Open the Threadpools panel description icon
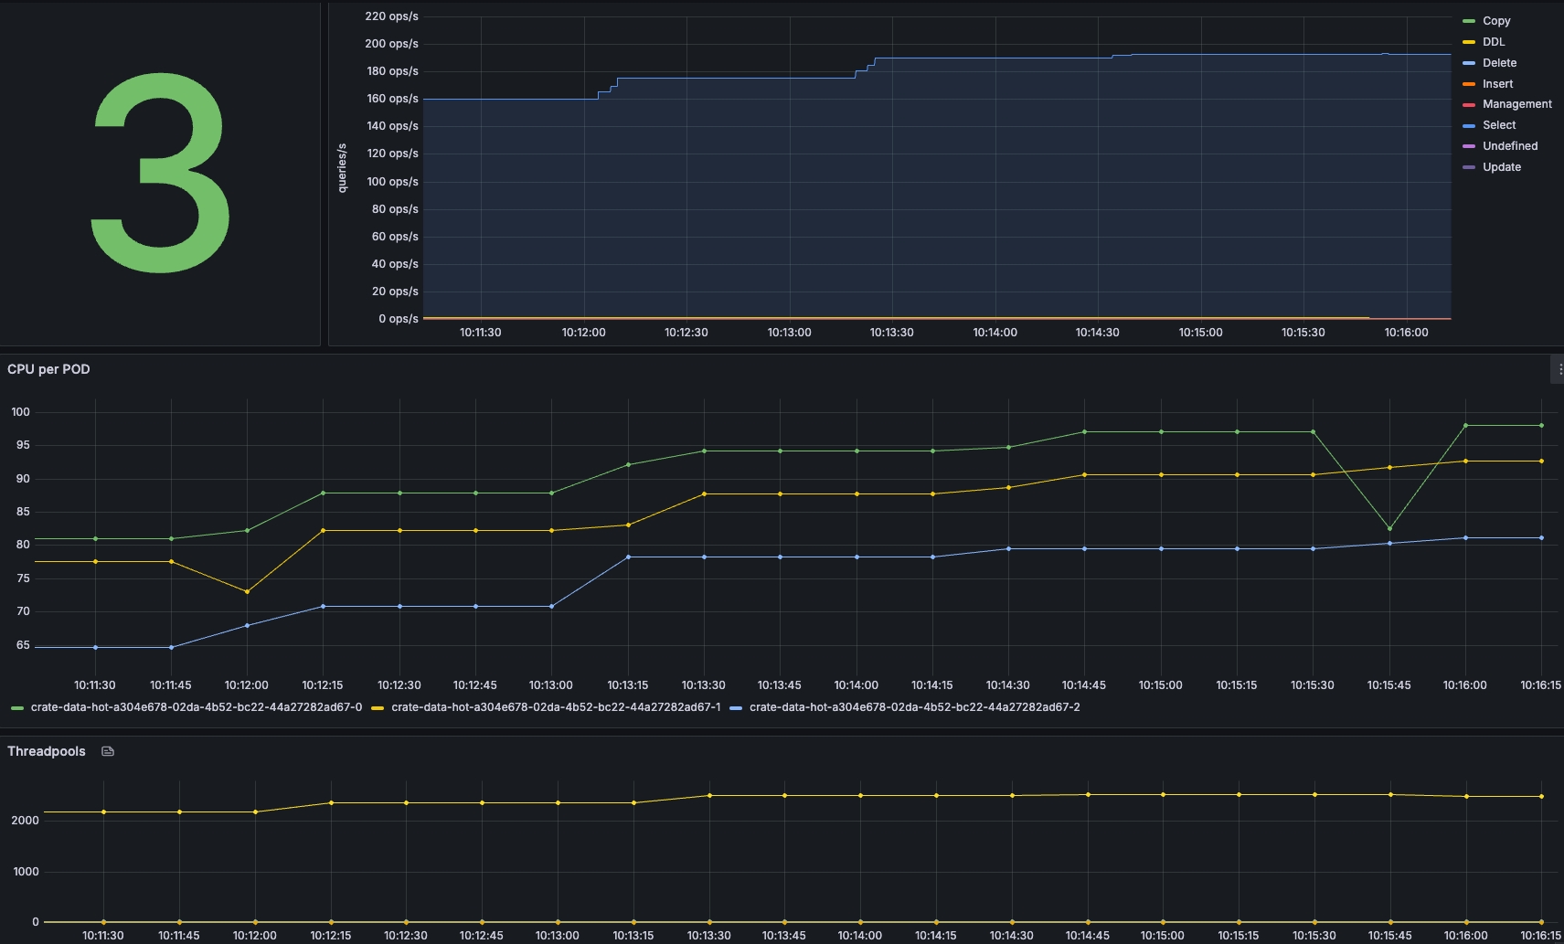1564x944 pixels. point(108,751)
